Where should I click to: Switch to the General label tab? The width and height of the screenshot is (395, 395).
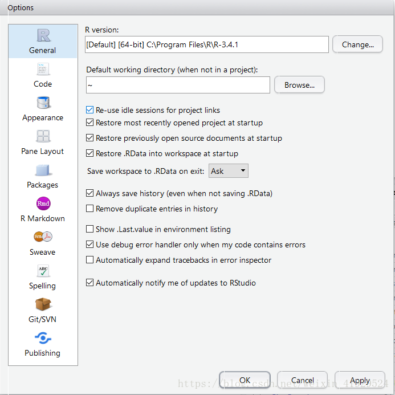(x=42, y=50)
